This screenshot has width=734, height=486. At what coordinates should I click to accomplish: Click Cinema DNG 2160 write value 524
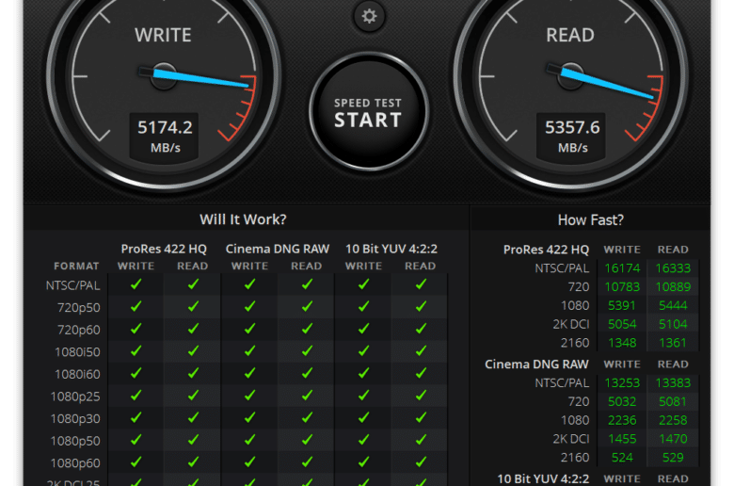pos(622,458)
